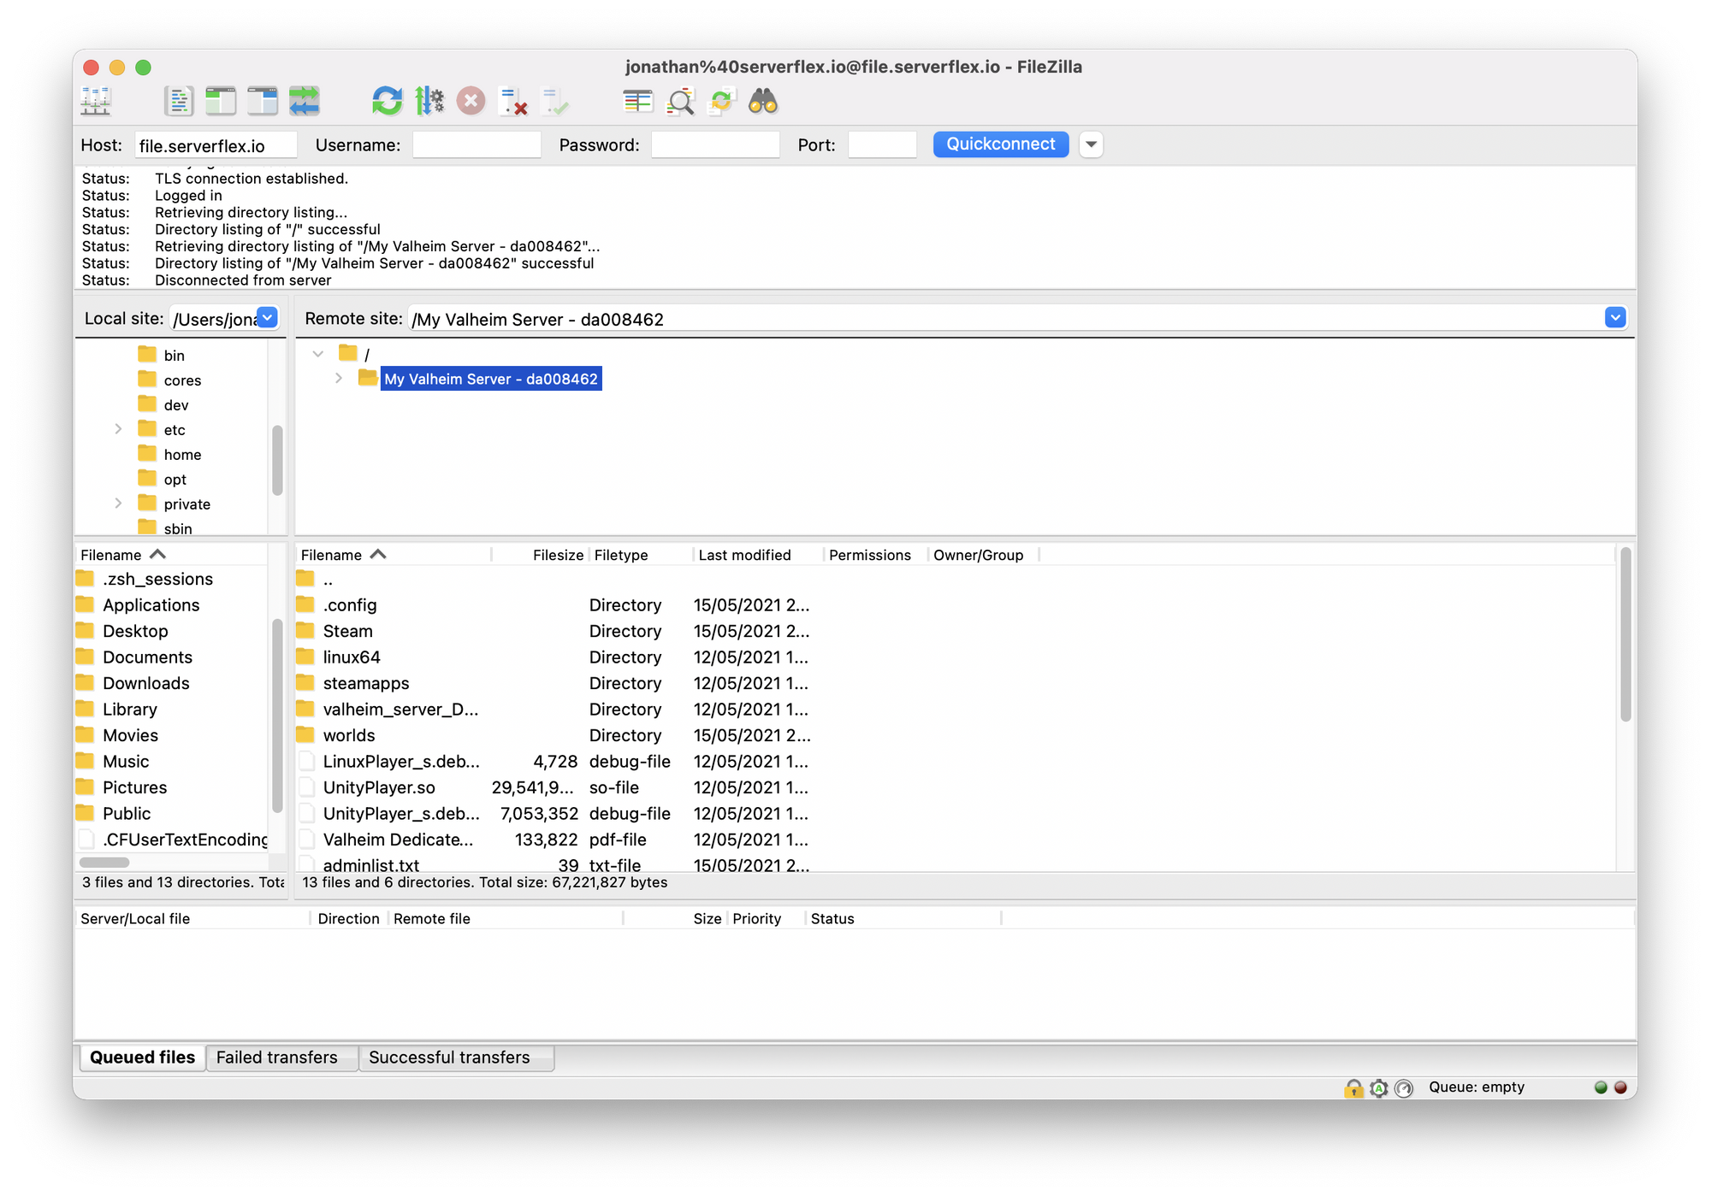Select the local .CFUserTextEncoding file
Screen dimensions: 1711x1196
[185, 840]
